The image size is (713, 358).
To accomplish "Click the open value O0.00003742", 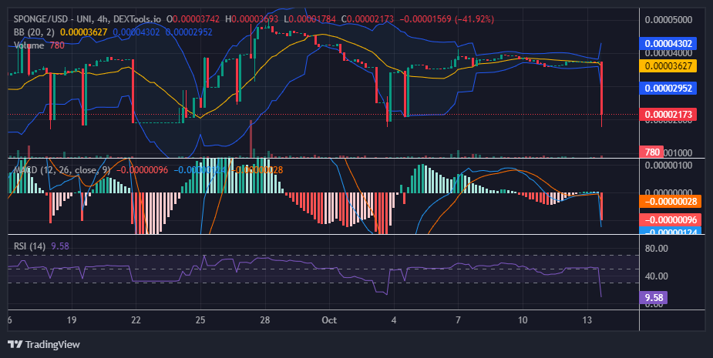I will [193, 19].
